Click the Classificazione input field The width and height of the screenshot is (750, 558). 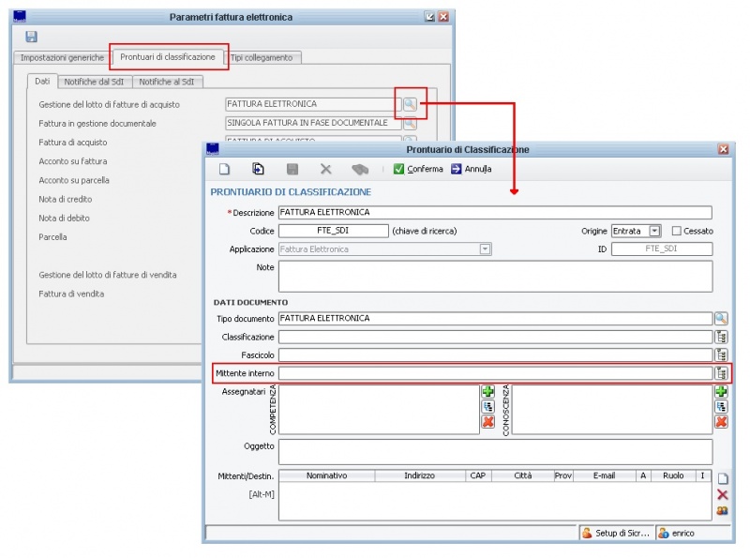pos(495,337)
